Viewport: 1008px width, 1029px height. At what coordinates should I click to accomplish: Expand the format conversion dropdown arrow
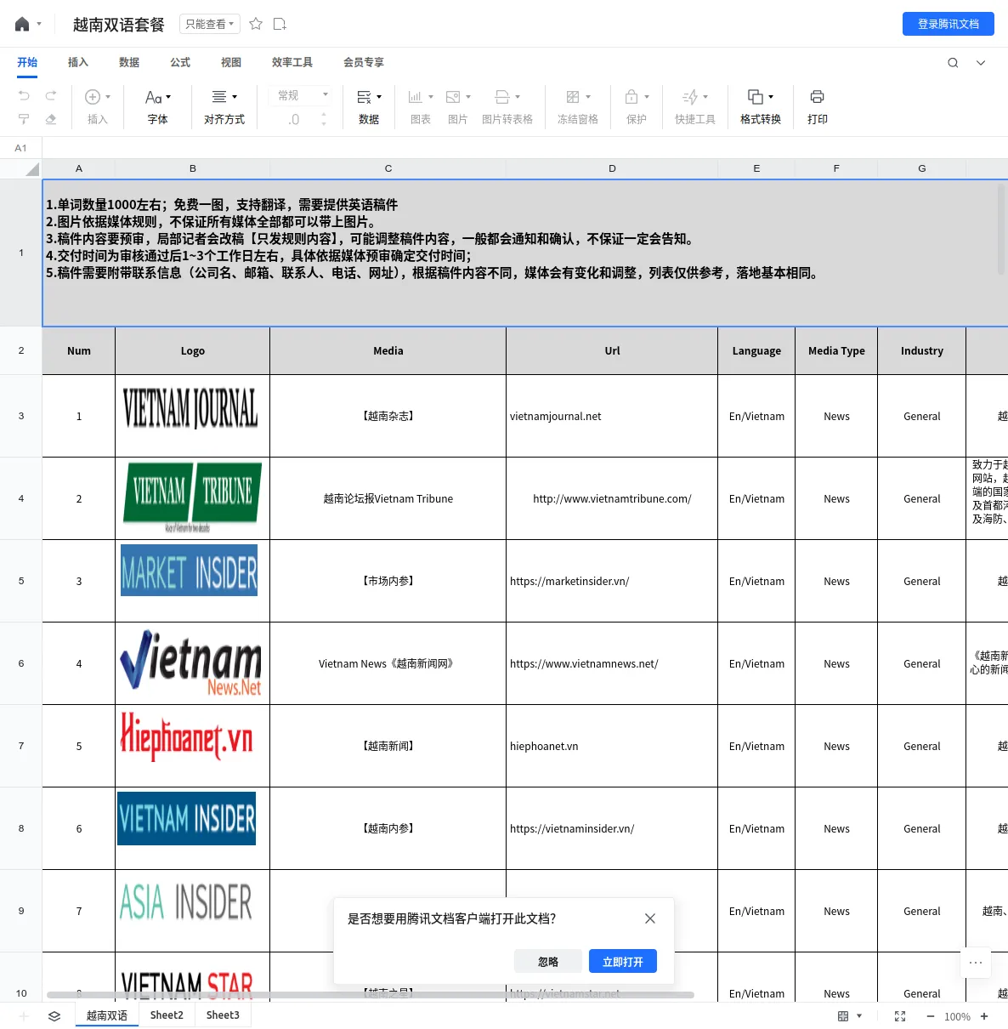[771, 97]
